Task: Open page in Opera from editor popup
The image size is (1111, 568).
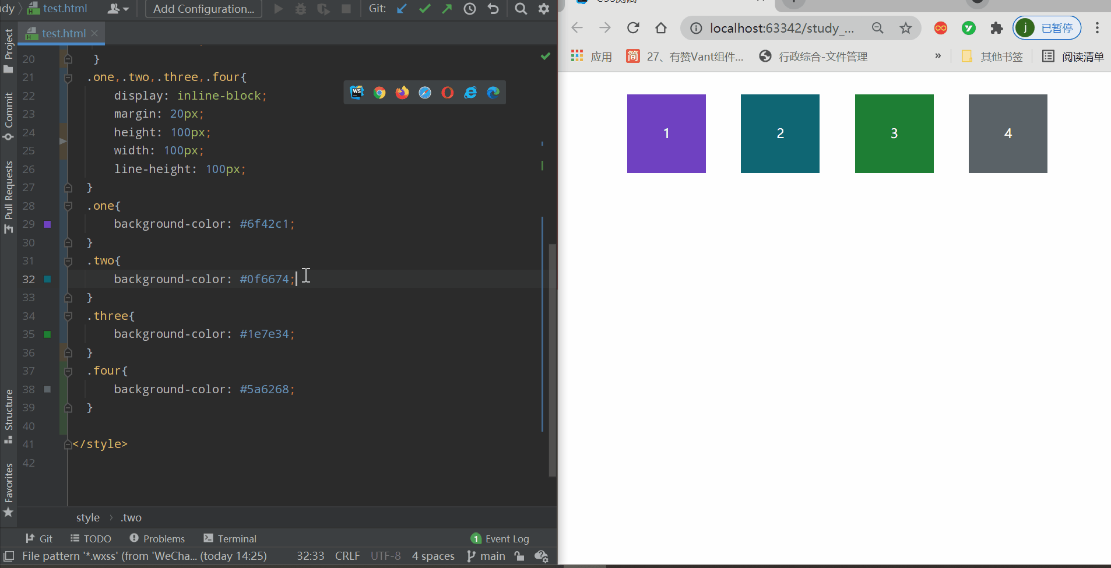Action: point(448,93)
